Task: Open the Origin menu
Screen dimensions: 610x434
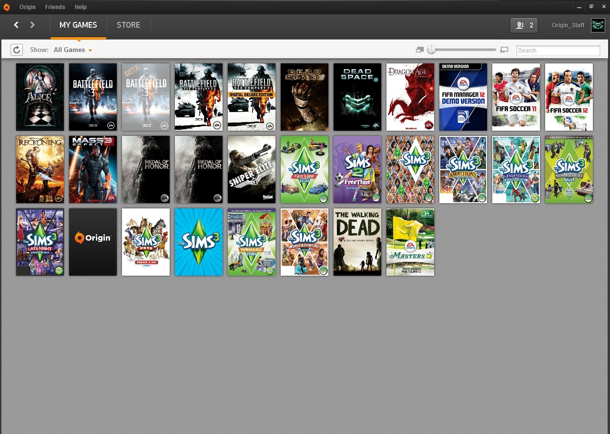Action: [x=28, y=7]
